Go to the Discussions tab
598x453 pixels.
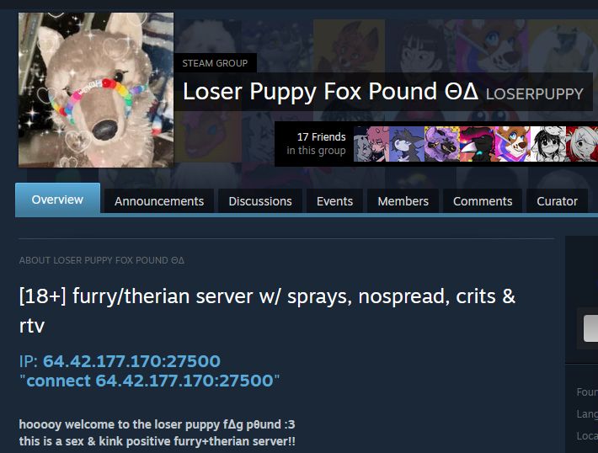tap(260, 201)
